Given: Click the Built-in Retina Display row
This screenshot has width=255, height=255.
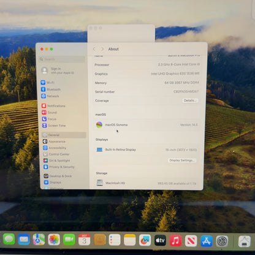Looking at the screenshot, I should 147,150.
